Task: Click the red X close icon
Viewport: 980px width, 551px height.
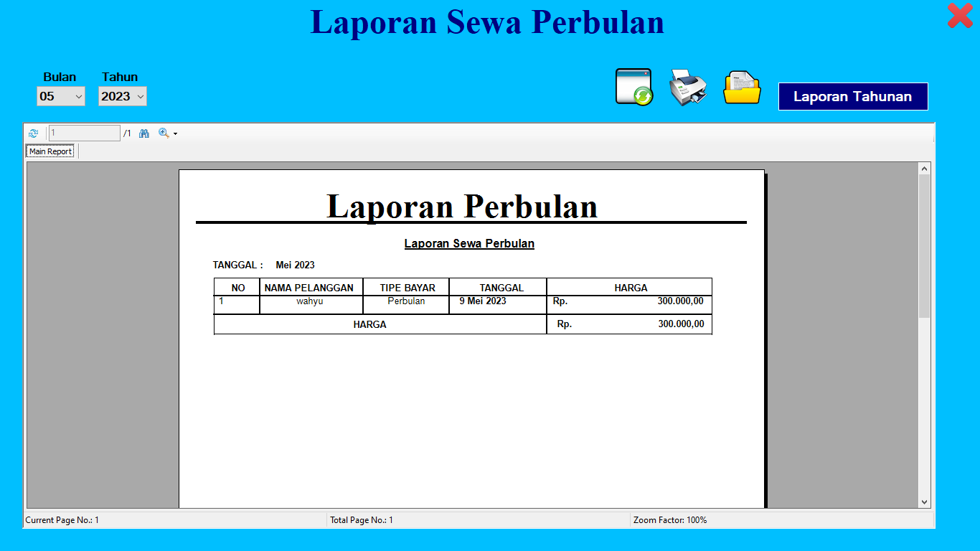Action: point(960,16)
